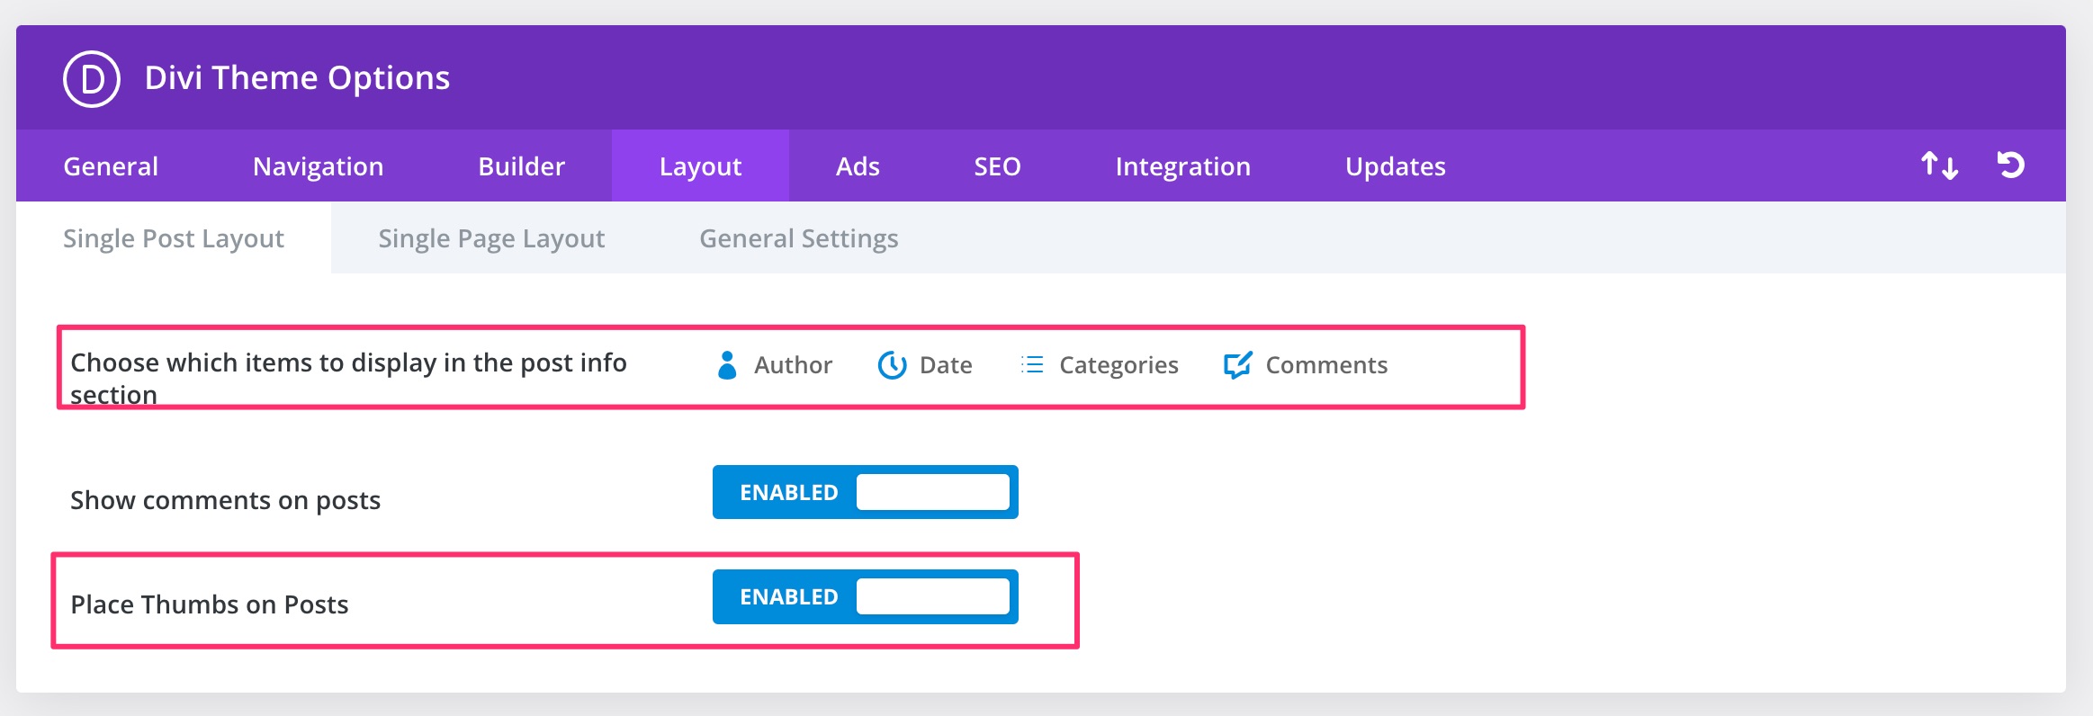Open the SEO tab
The image size is (2093, 716).
[998, 166]
